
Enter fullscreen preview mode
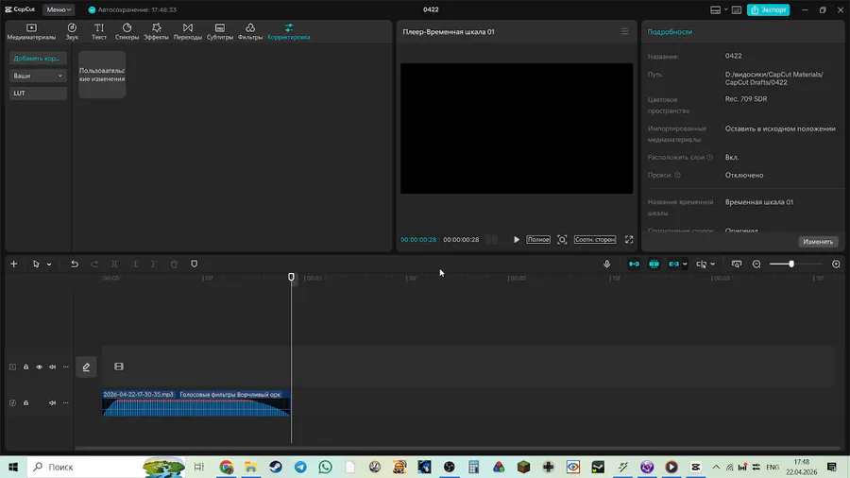[629, 240]
